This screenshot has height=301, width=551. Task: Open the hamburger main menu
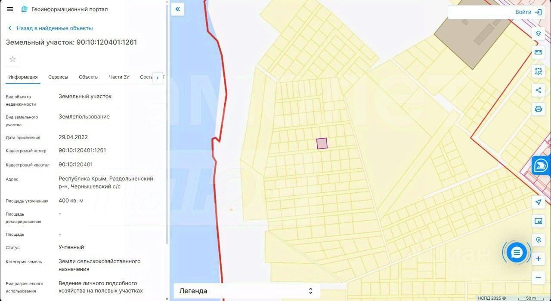coord(10,9)
